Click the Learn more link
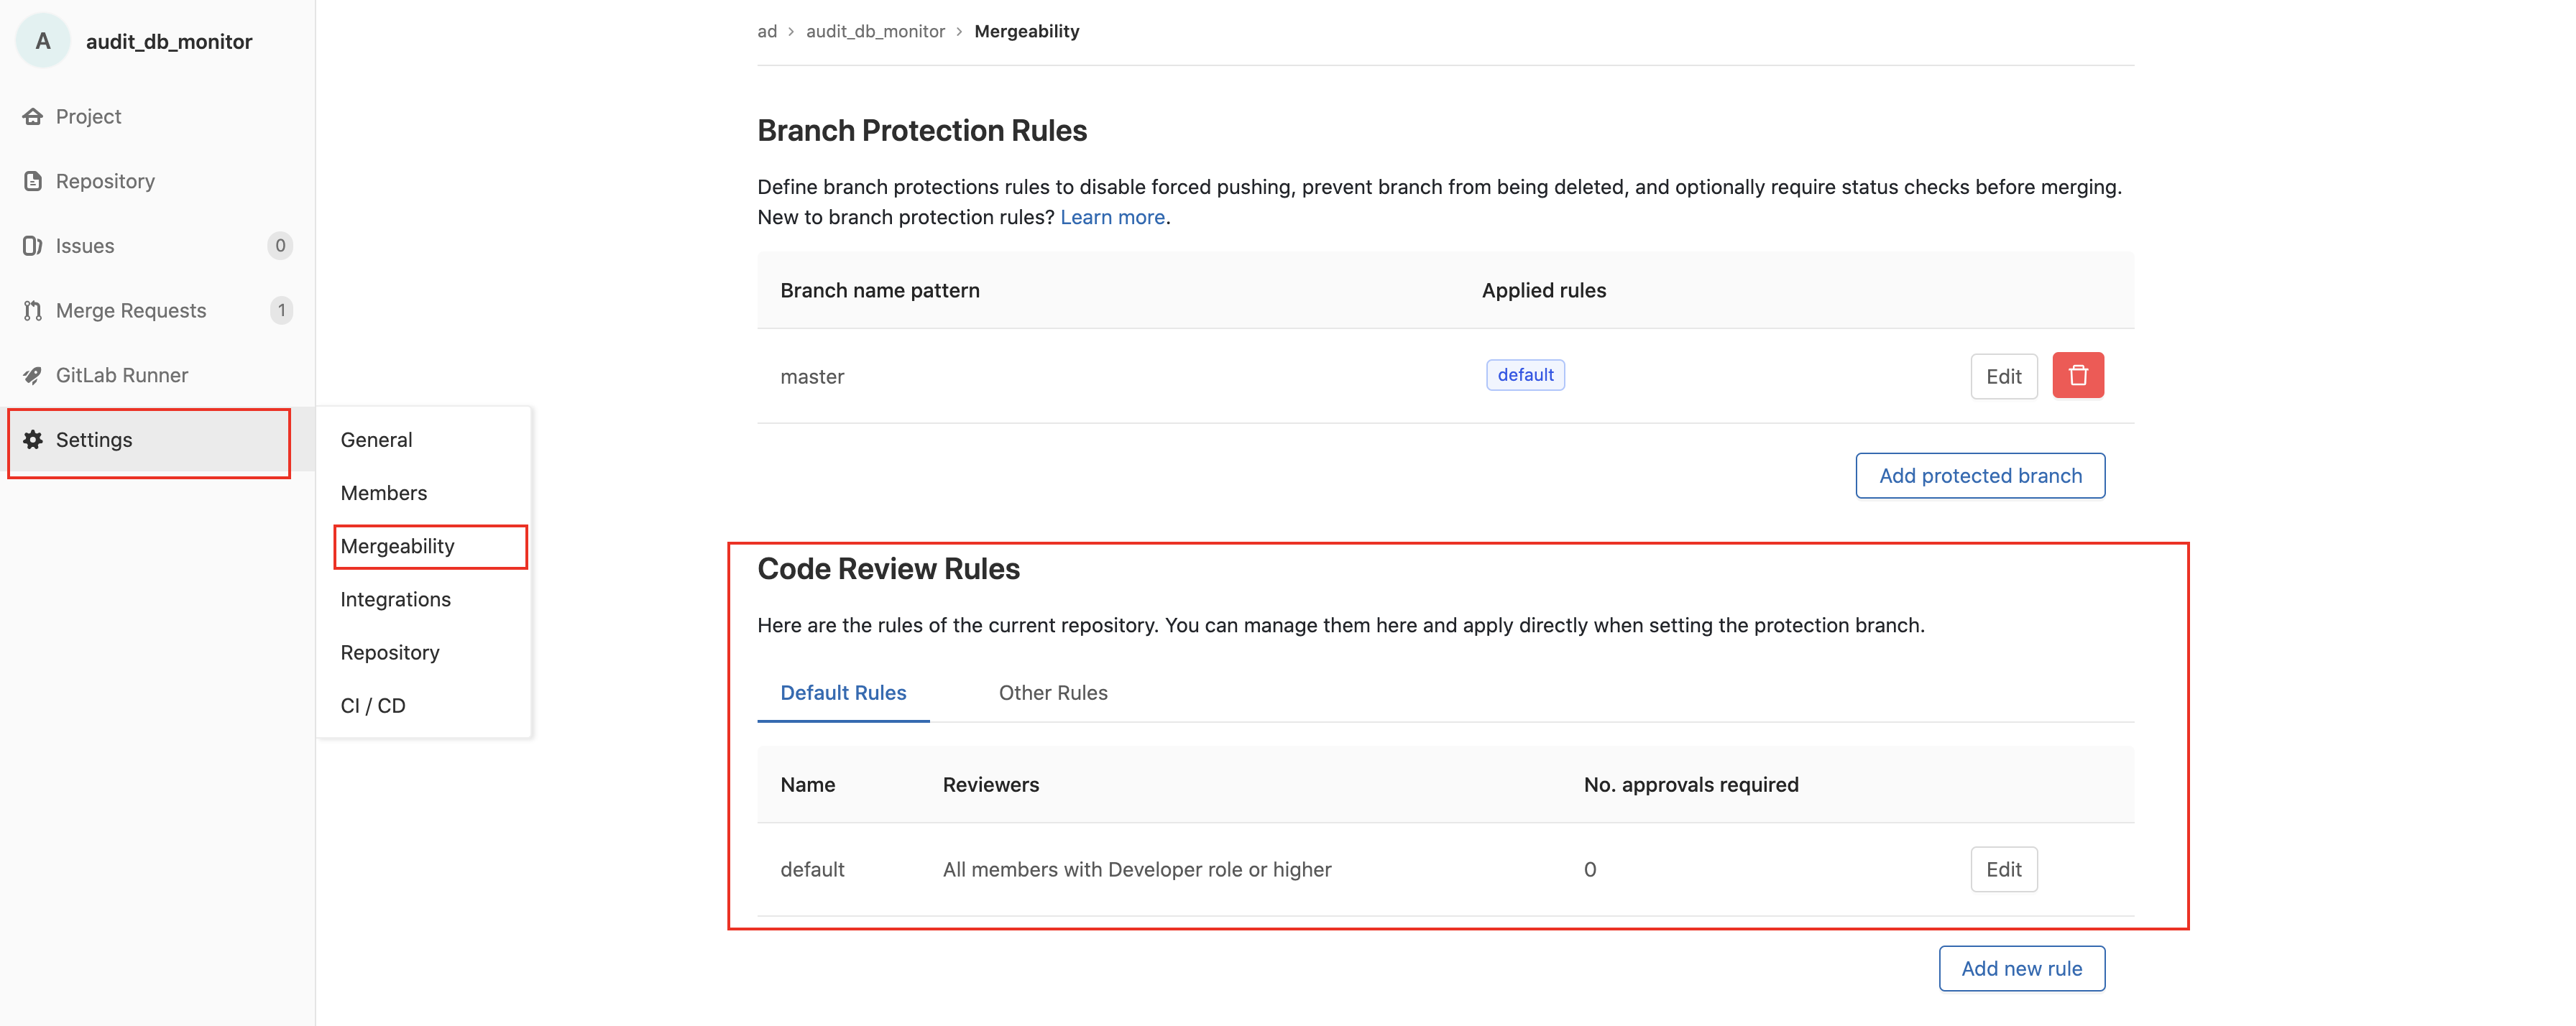Image resolution: width=2576 pixels, height=1026 pixels. 1113,216
